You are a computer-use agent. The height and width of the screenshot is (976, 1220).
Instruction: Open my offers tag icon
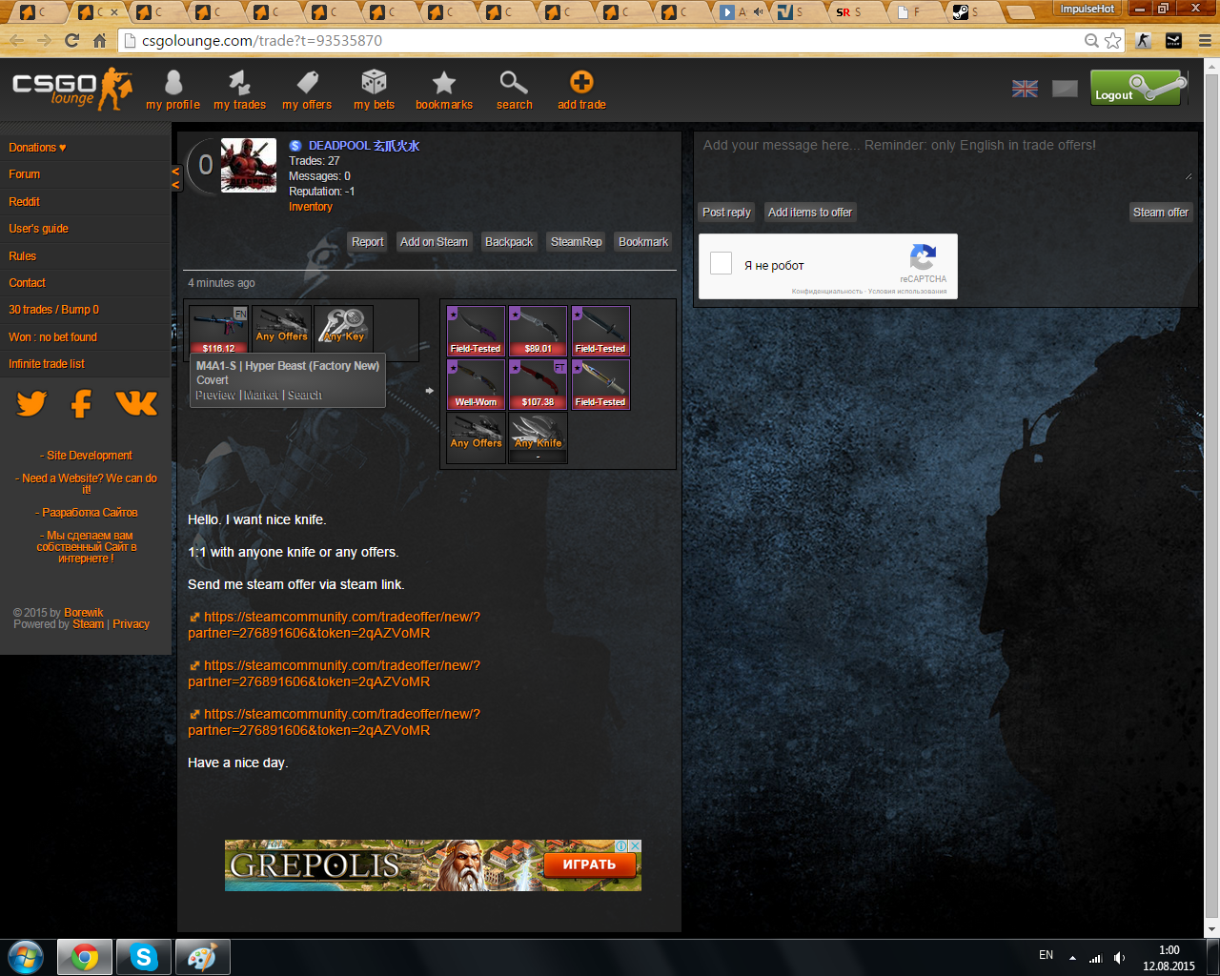click(307, 84)
